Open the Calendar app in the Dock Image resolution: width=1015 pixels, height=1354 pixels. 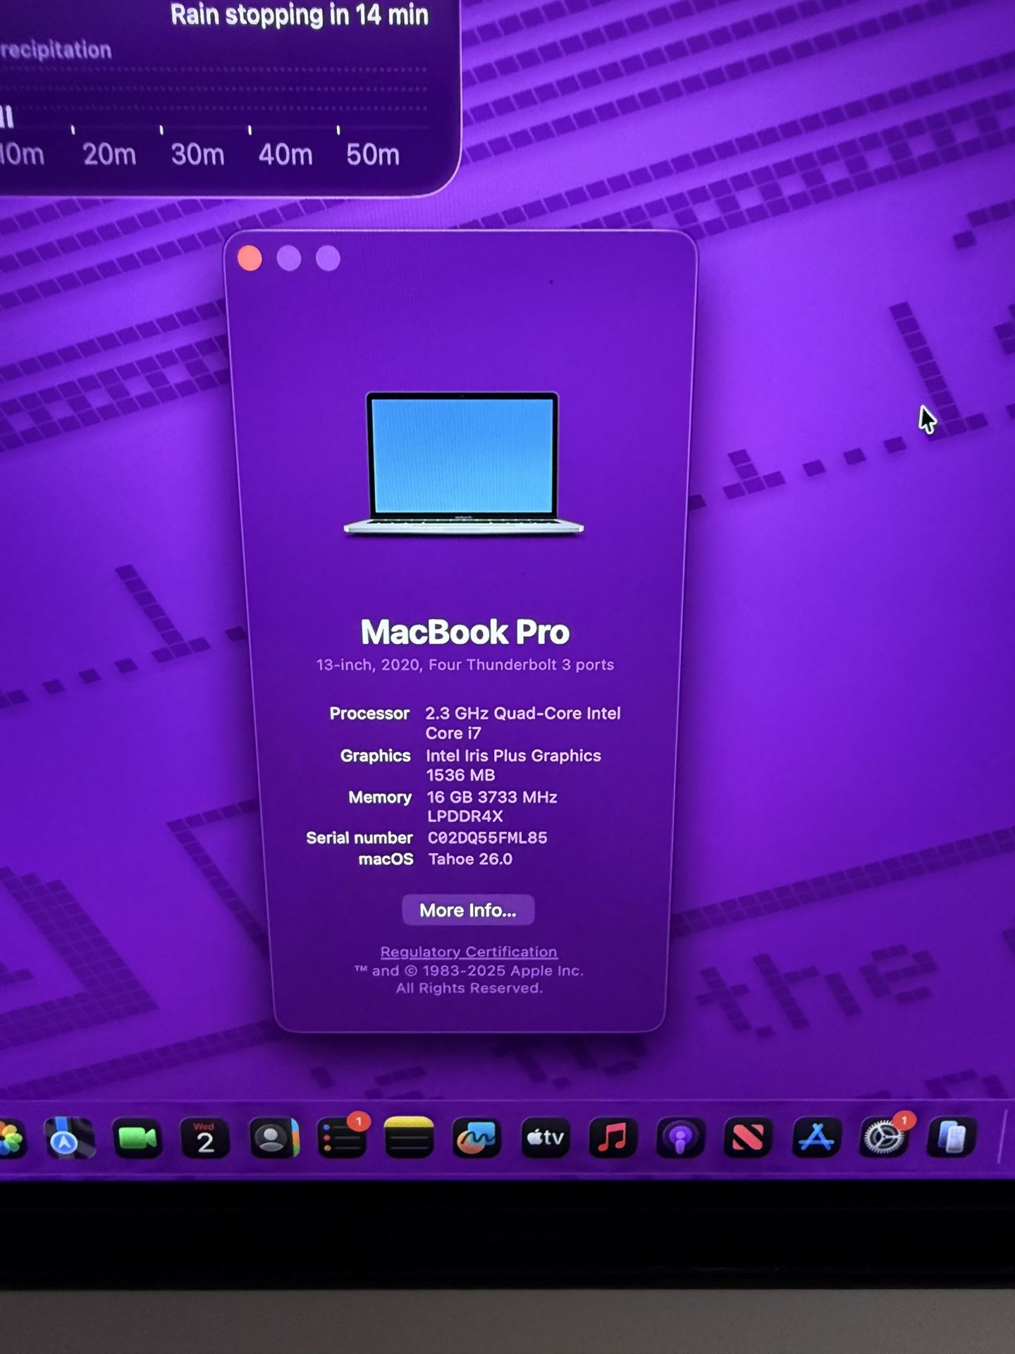[x=204, y=1138]
